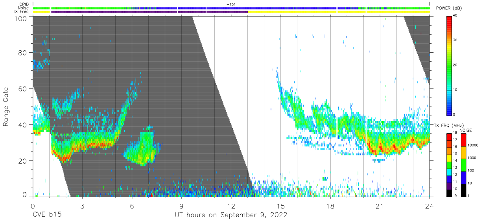
Task: Select the CPID row label
Action: coord(25,4)
